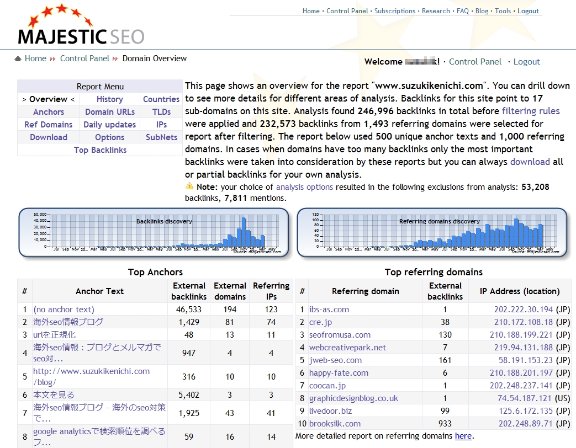
Task: Open Ref Domains in Report Menu
Action: pyautogui.click(x=49, y=125)
